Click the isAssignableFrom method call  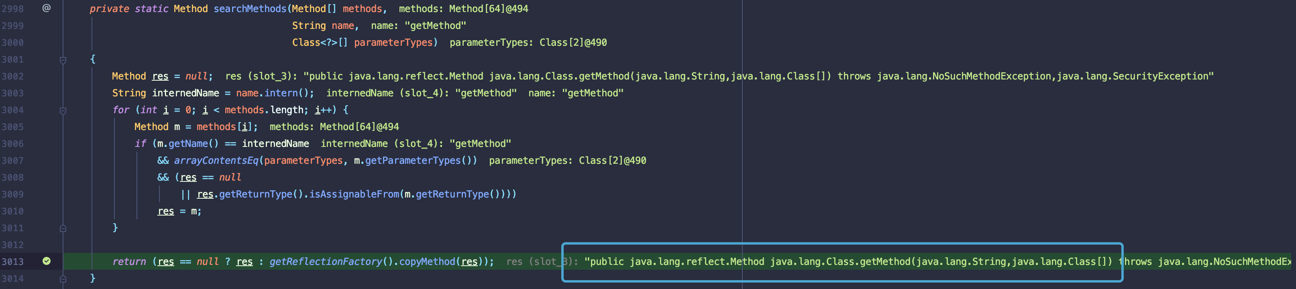pos(354,194)
